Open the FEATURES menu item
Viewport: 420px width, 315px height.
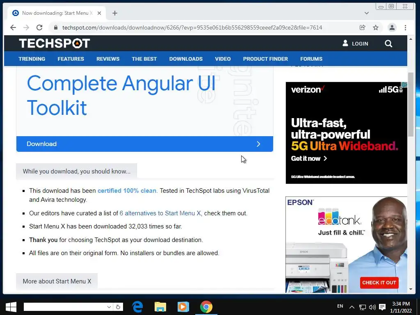pyautogui.click(x=71, y=59)
